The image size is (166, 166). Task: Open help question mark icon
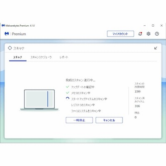coord(157,34)
